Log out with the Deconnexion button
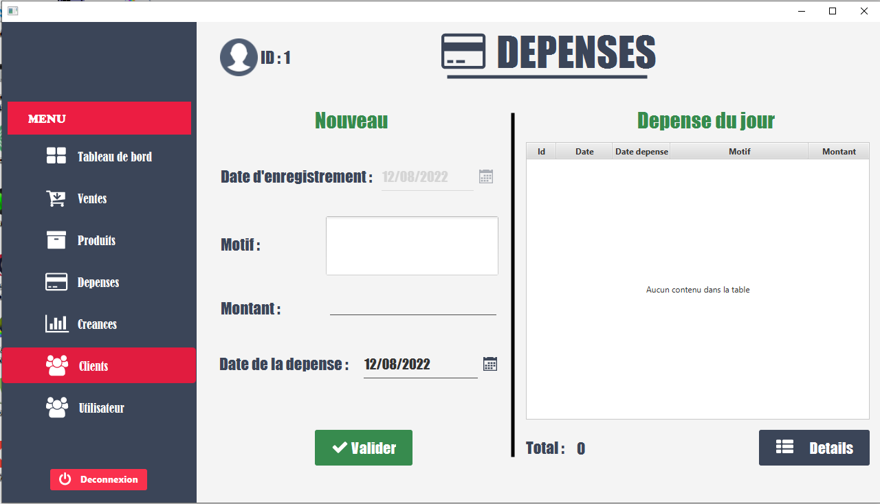 point(98,479)
